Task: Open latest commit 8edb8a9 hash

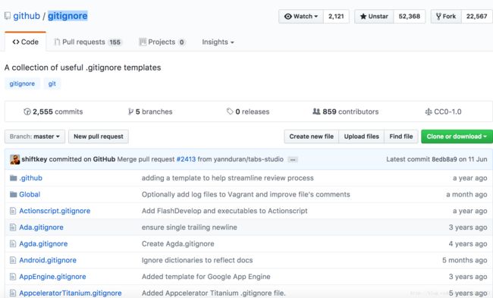Action: coord(444,159)
